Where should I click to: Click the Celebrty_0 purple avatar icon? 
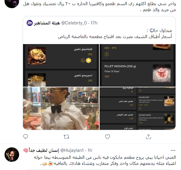pos(30,23)
